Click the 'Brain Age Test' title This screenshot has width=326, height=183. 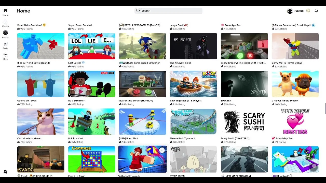231,25
